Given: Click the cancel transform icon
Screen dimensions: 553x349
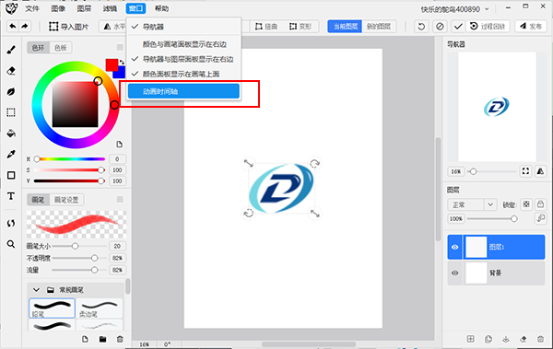Looking at the screenshot, I should click(440, 27).
